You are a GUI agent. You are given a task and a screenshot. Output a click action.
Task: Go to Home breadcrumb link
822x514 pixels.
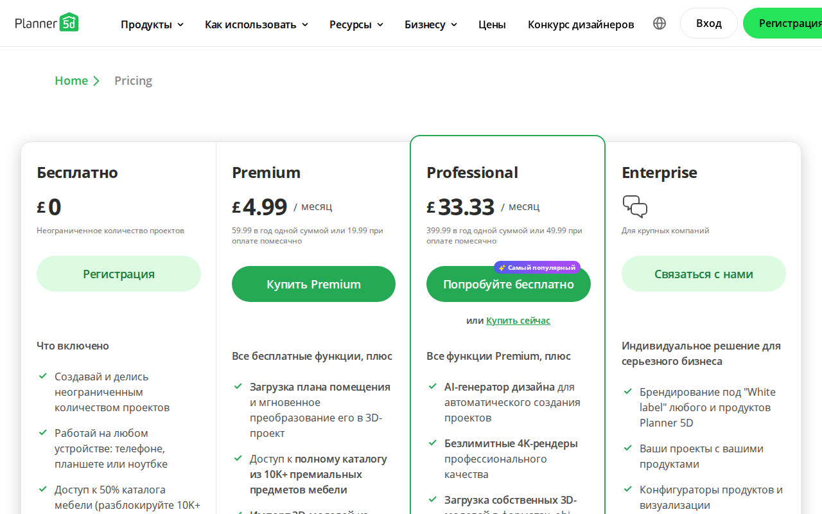pos(71,80)
